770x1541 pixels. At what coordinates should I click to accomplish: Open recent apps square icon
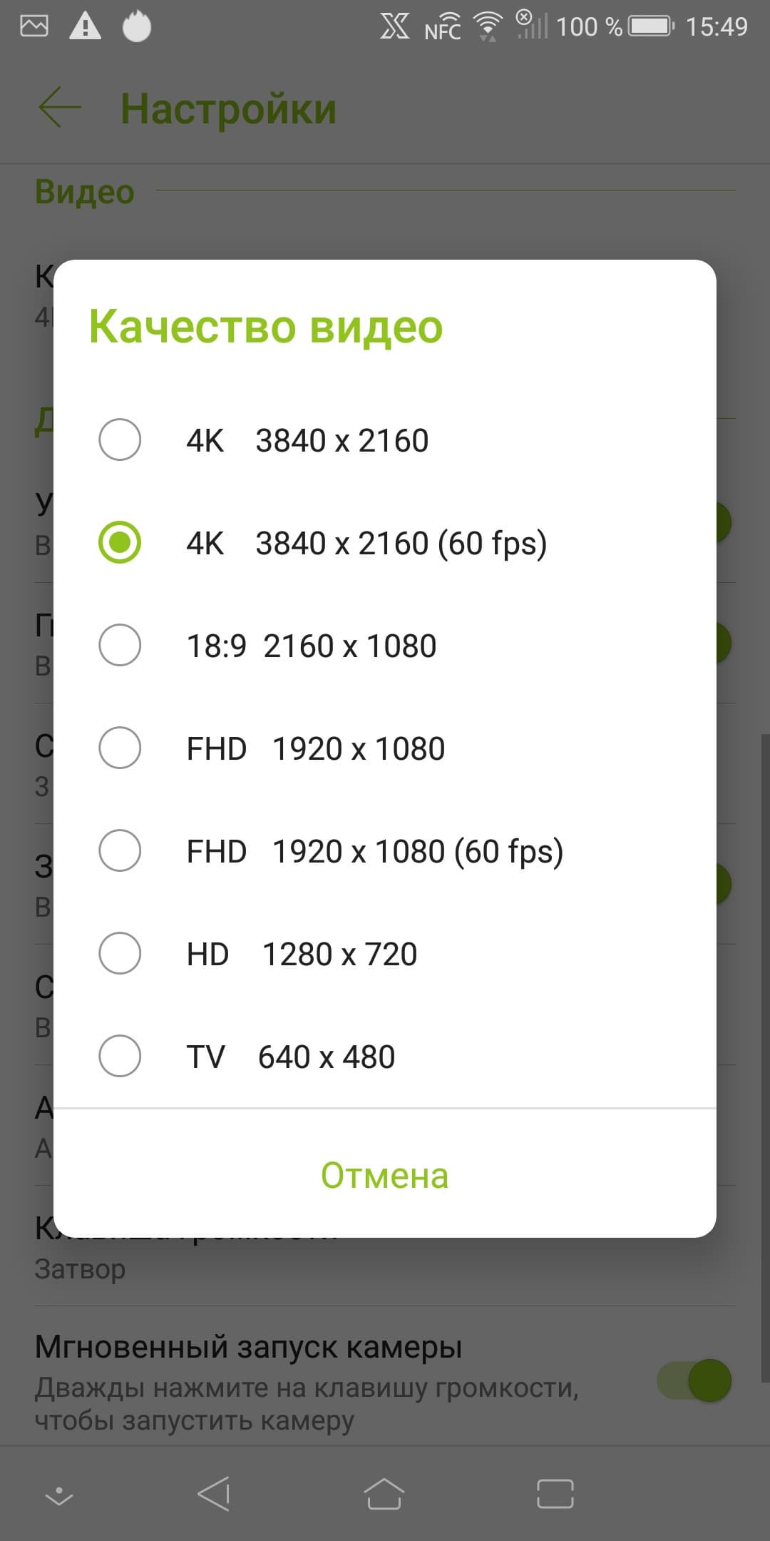555,1493
